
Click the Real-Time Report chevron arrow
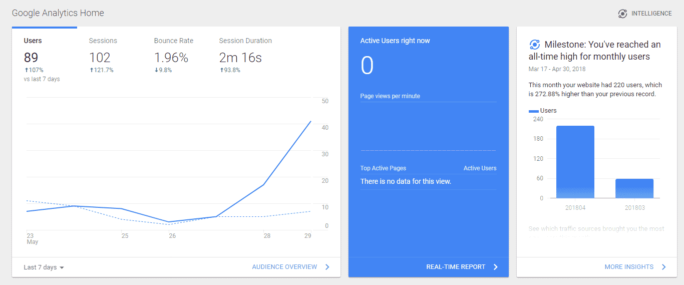pos(496,267)
